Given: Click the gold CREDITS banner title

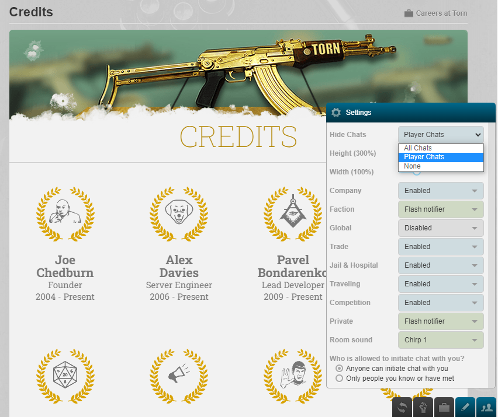Looking at the screenshot, I should coord(238,136).
